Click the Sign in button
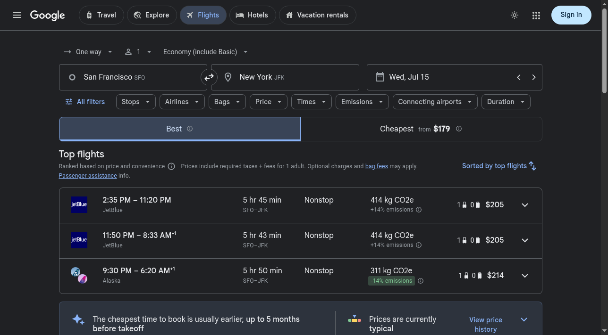Screen dimensions: 608x335 coord(571,15)
